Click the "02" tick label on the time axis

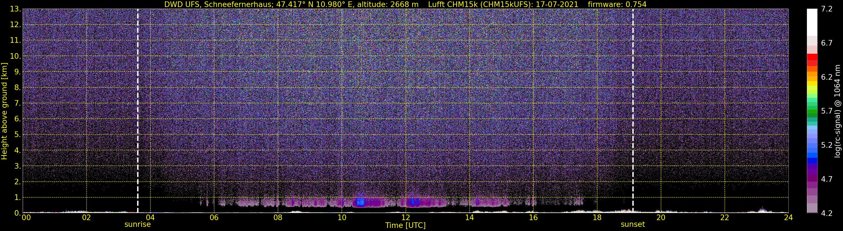(x=86, y=218)
